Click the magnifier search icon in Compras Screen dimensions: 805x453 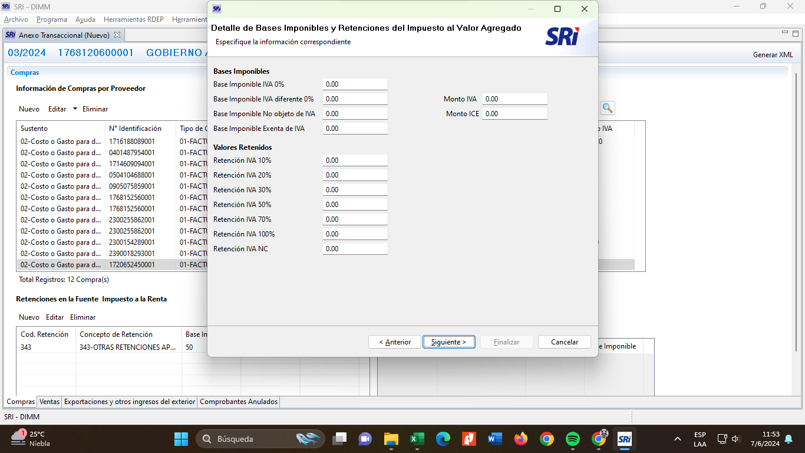607,108
